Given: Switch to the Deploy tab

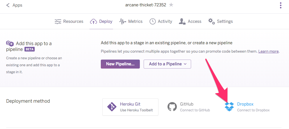Looking at the screenshot, I should [101, 21].
